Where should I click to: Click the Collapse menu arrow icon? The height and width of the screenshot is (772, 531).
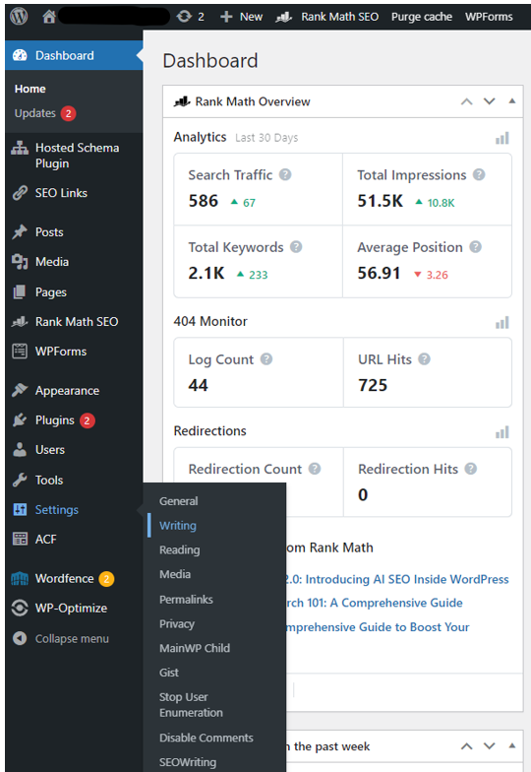[x=20, y=638]
